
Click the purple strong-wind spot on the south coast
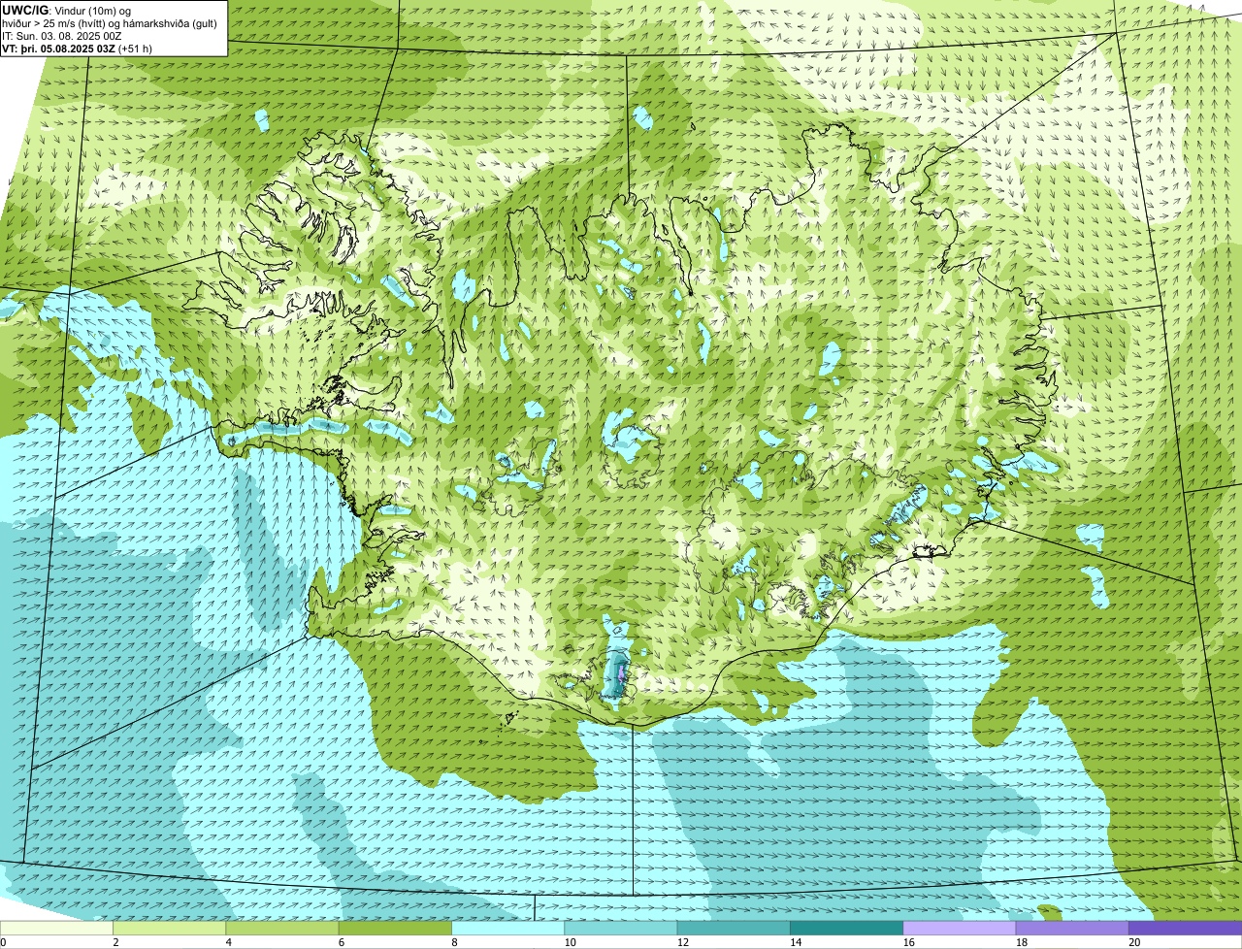pyautogui.click(x=622, y=672)
